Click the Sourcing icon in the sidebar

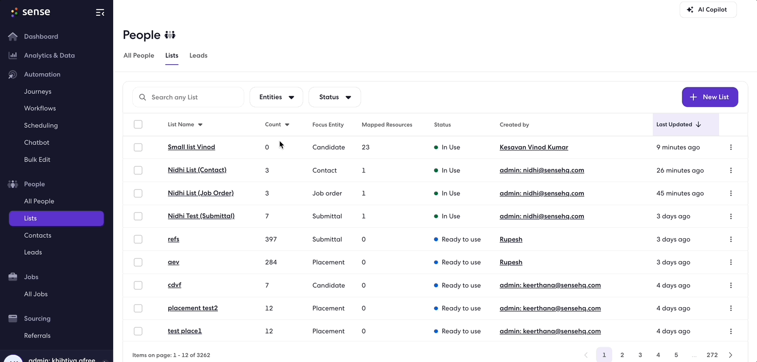(x=13, y=318)
